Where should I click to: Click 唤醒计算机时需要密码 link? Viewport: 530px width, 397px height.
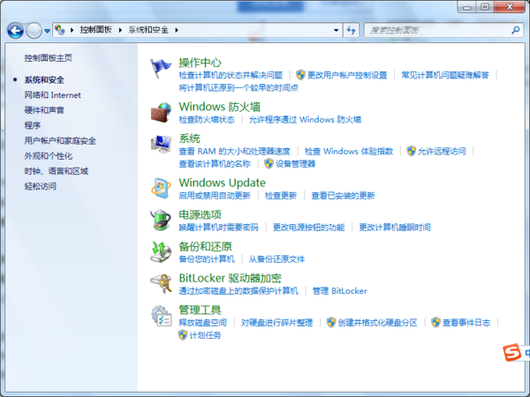pos(218,228)
